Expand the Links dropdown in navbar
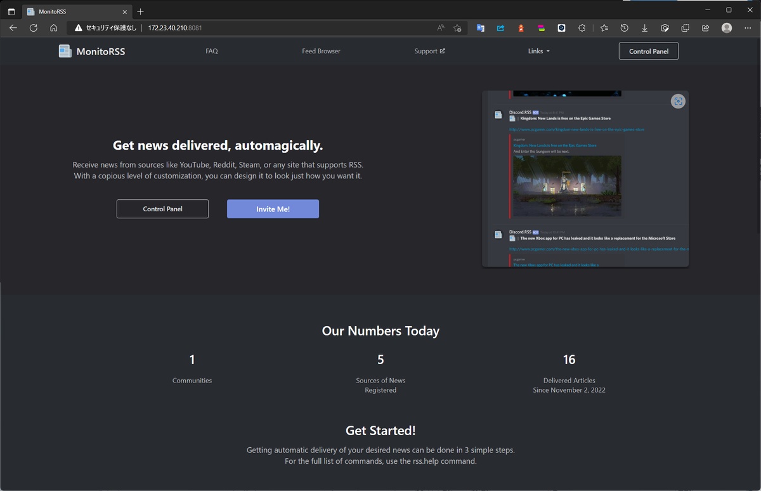Screen dimensions: 761x491 (x=538, y=51)
